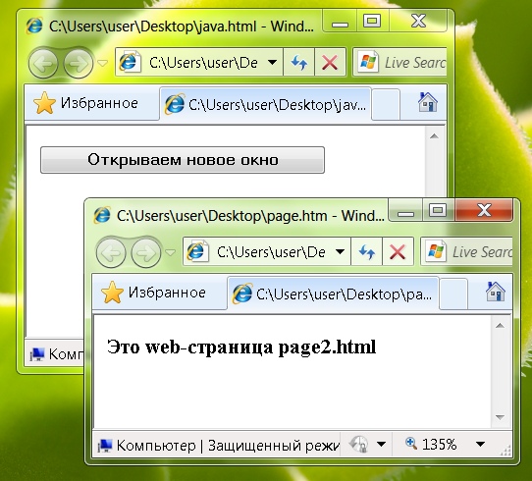Viewport: 532px width, 481px height.
Task: Click 'Компьютер | Защищенный режи' status text
Action: (x=228, y=446)
